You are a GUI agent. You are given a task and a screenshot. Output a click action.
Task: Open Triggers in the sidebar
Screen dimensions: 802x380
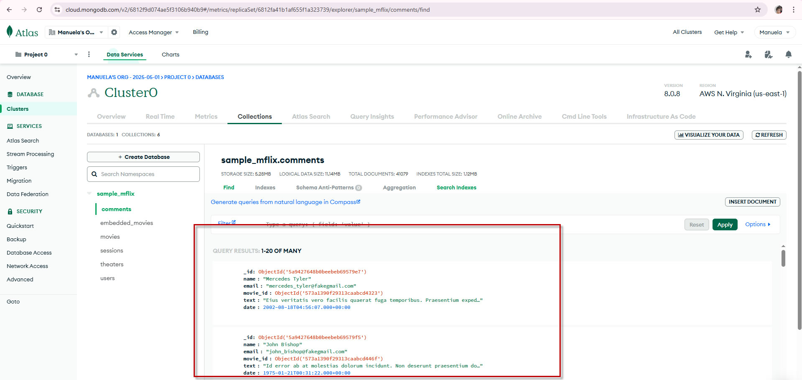17,168
